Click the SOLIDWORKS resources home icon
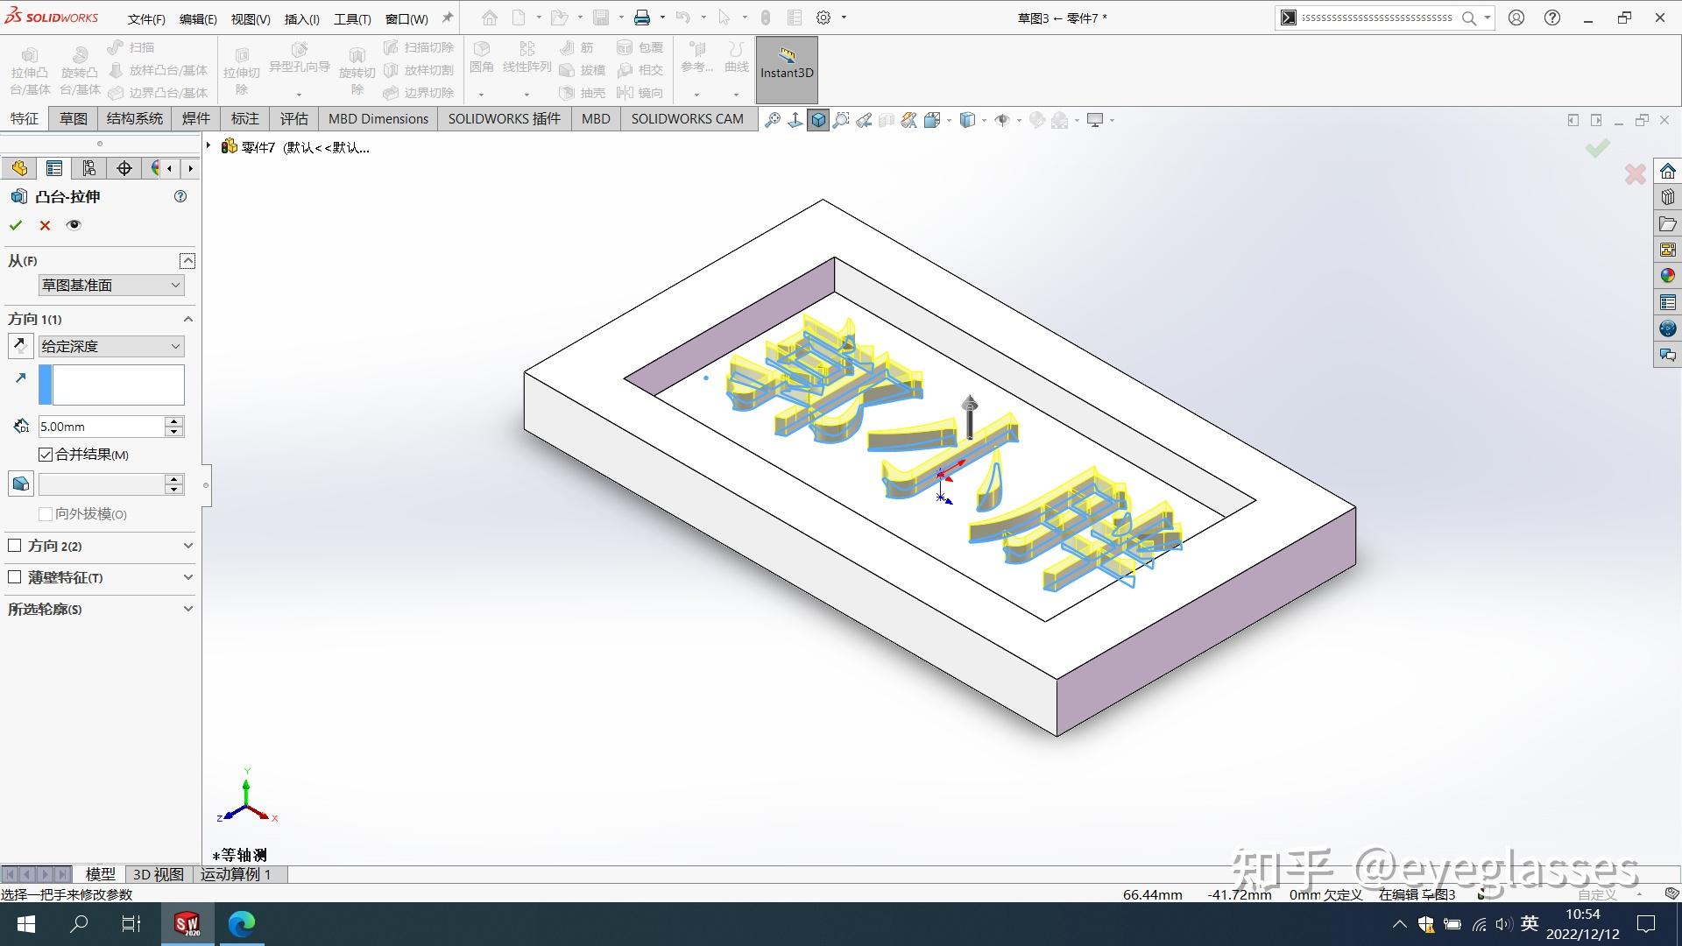Screen dimensions: 1682x946 coord(1667,171)
